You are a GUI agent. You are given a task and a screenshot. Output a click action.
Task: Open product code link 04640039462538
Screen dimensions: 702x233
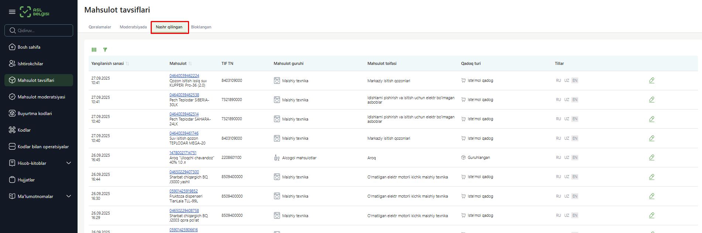point(184,95)
